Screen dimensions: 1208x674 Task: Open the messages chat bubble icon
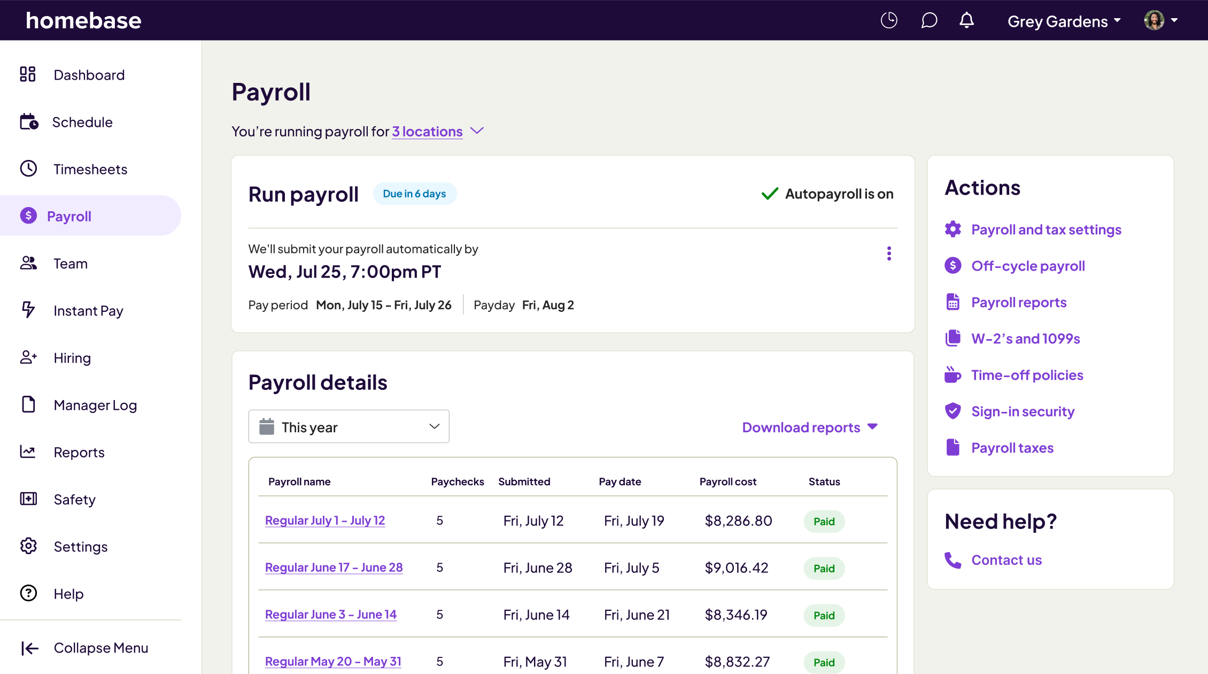[x=929, y=20]
